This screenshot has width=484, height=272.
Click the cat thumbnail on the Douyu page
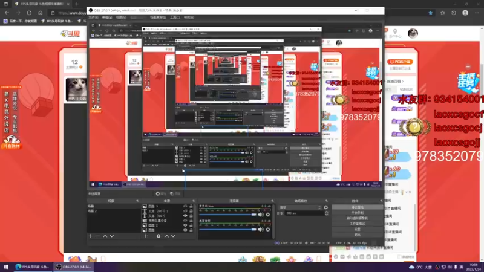point(76,89)
